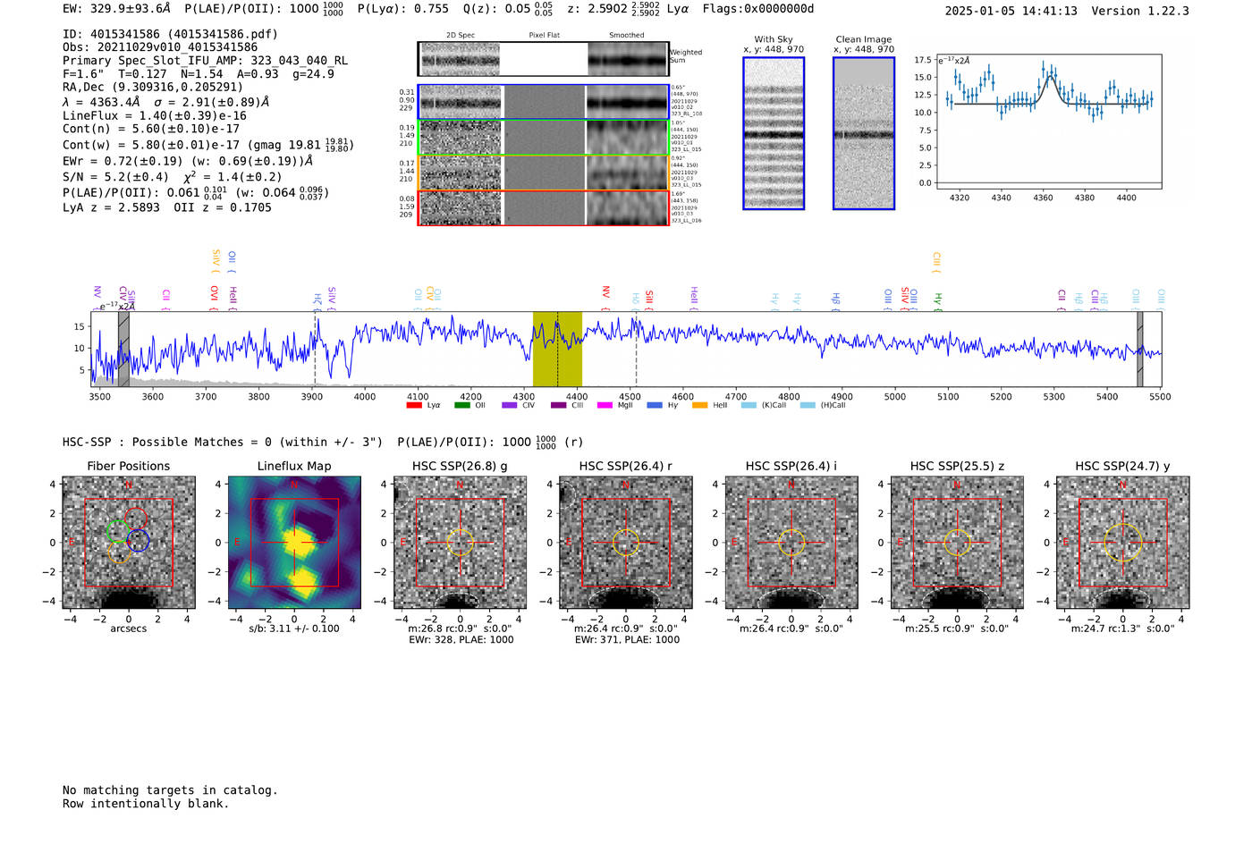This screenshot has height=852, width=1252.
Task: Click the red fiber circle in Fiber Positions
Action: pyautogui.click(x=135, y=519)
